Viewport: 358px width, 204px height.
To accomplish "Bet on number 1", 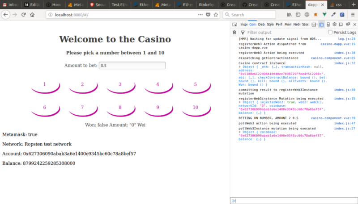I will pyautogui.click(x=46, y=87).
